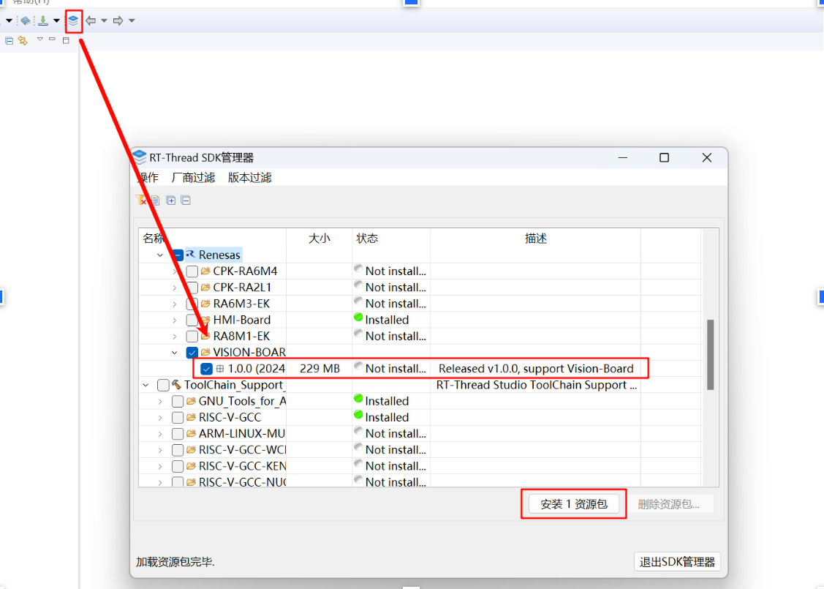Click the 退出SDK管理器 button
The height and width of the screenshot is (589, 824).
pyautogui.click(x=677, y=562)
